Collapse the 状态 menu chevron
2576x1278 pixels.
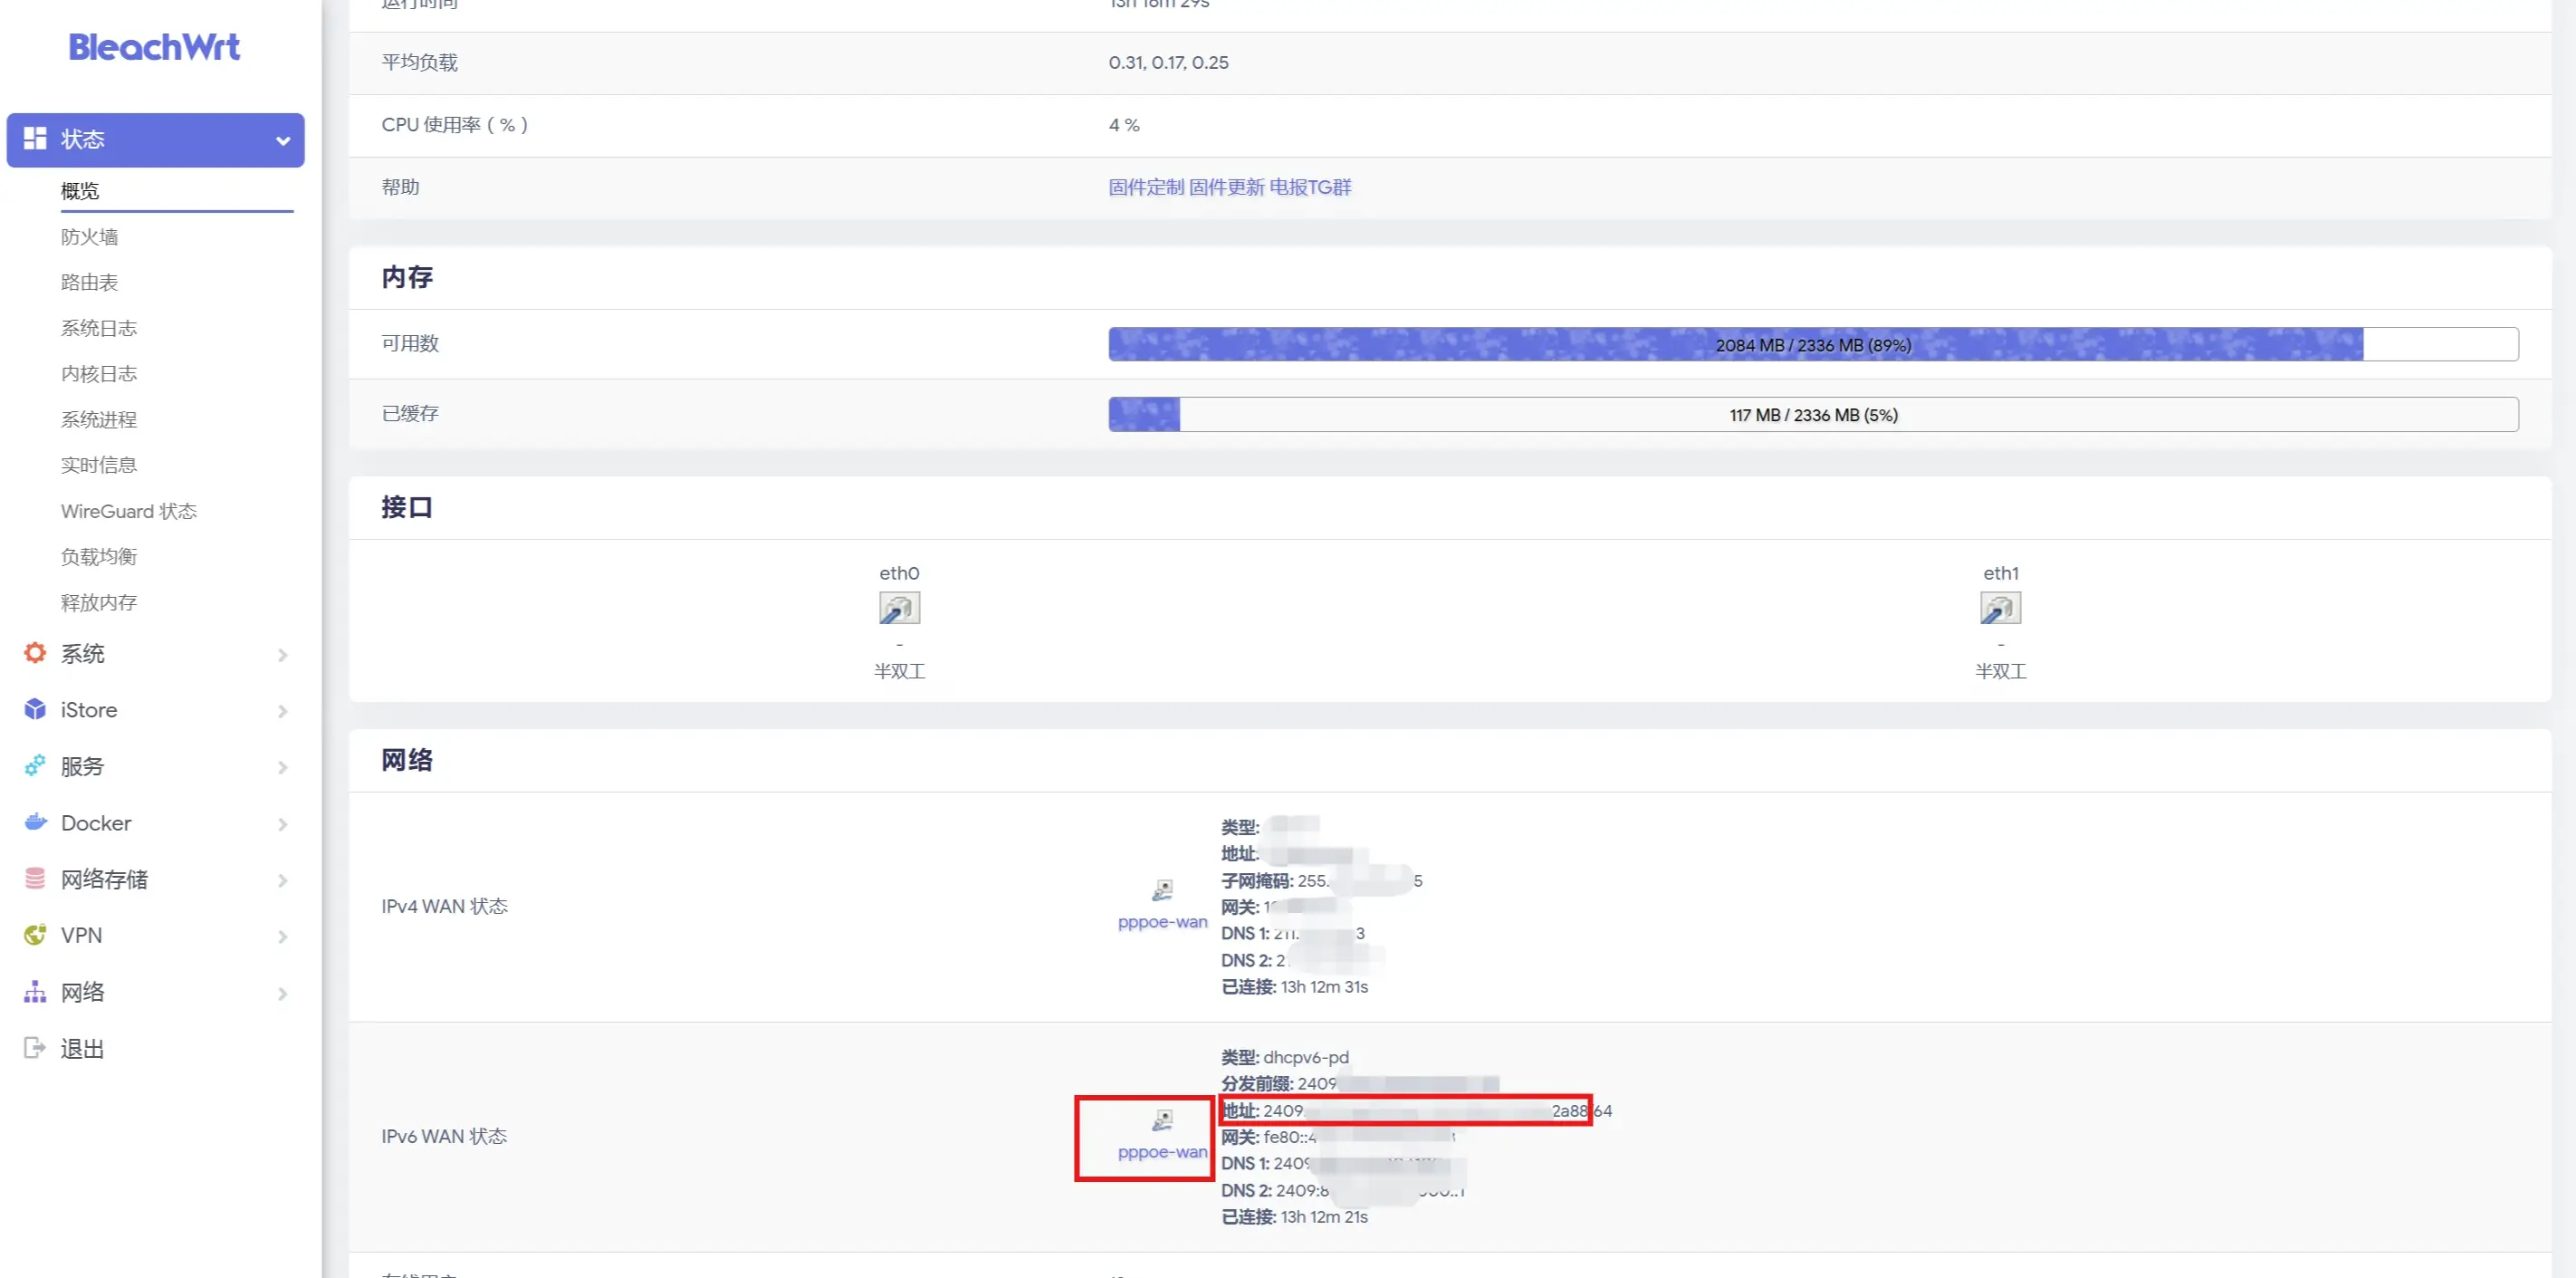[x=283, y=141]
